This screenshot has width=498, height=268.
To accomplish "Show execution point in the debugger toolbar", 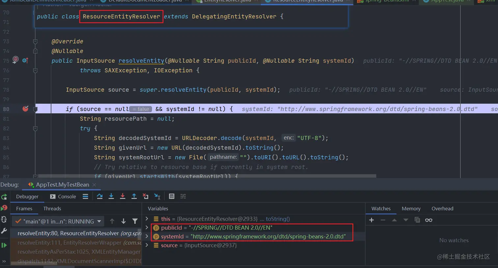I will point(85,196).
